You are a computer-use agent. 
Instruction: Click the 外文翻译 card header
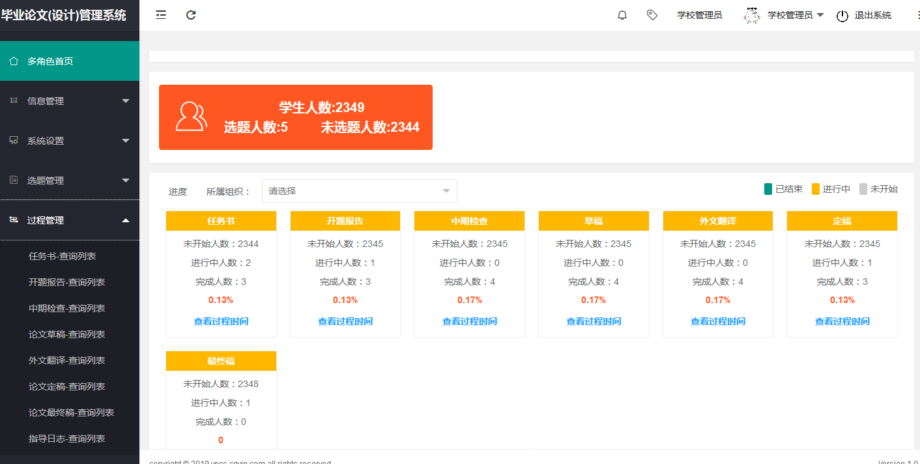[717, 221]
